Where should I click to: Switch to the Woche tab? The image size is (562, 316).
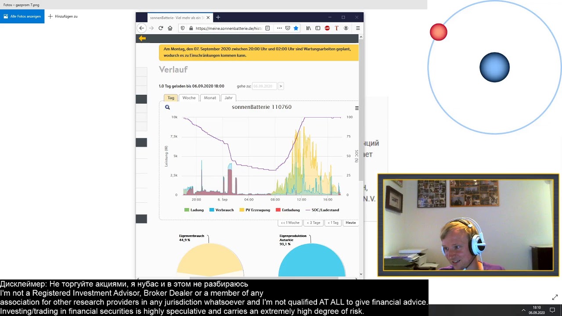click(x=189, y=98)
